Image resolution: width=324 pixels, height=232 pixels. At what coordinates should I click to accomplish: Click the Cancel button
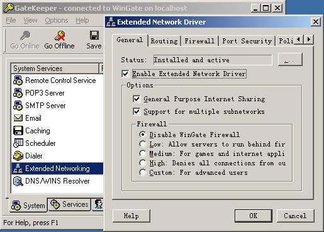tap(295, 216)
